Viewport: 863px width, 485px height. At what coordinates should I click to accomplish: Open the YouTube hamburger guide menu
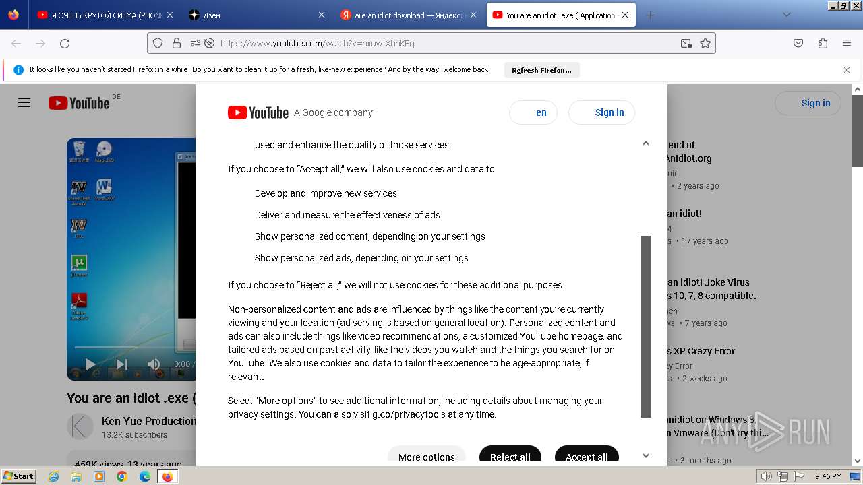[x=24, y=103]
